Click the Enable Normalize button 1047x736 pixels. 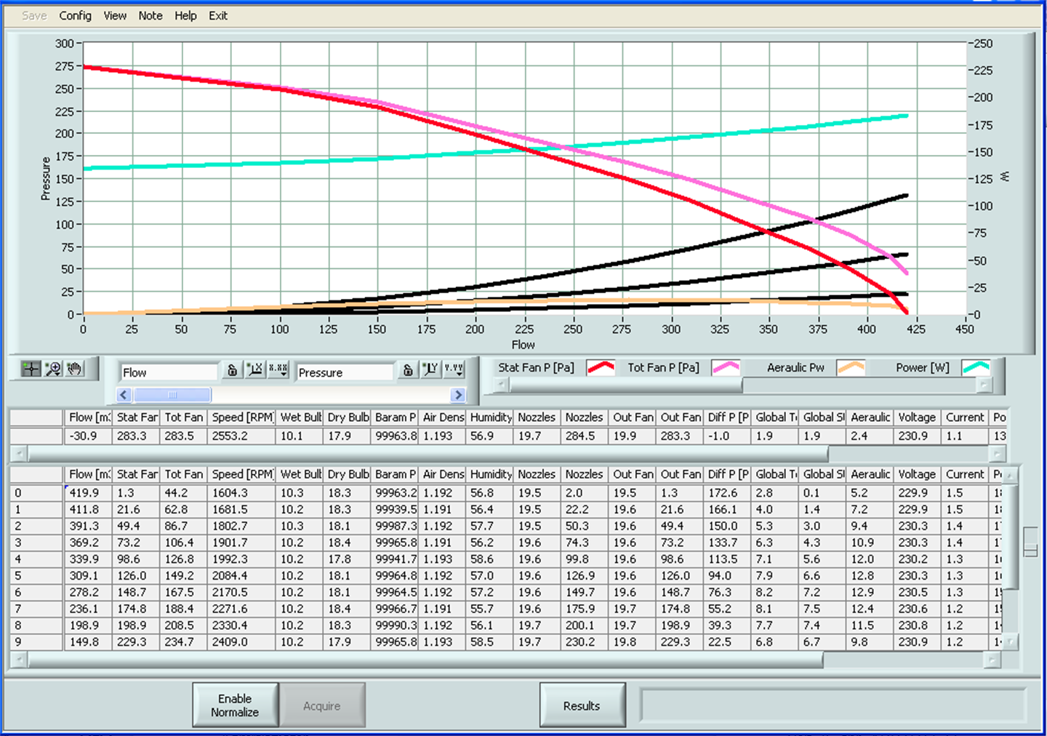(x=235, y=705)
